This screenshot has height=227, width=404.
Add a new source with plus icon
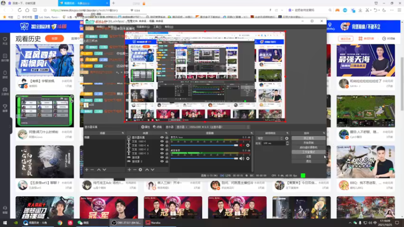click(x=129, y=169)
